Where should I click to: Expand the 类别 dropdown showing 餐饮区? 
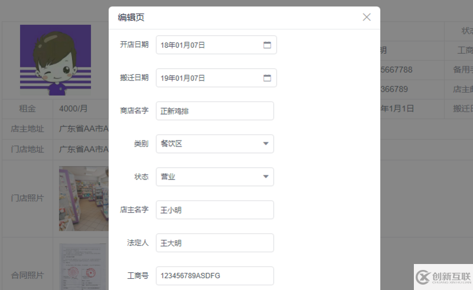(x=265, y=144)
